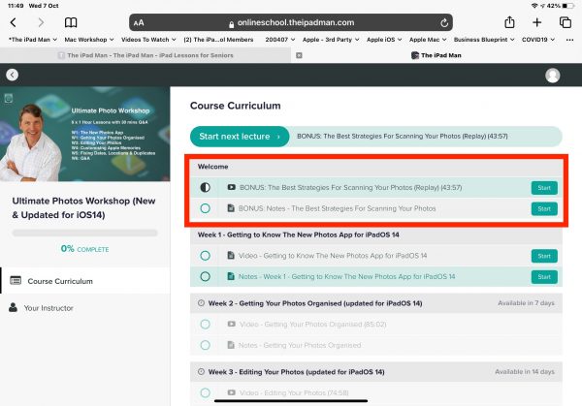This screenshot has width=582, height=406.
Task: Start Notes - Week 1 lecture
Action: point(544,276)
